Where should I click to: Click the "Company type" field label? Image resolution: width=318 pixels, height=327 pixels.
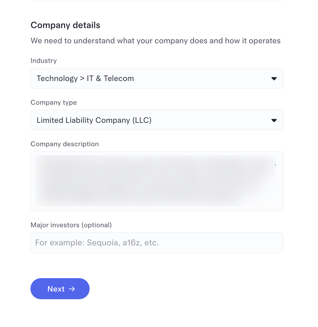[x=54, y=103]
